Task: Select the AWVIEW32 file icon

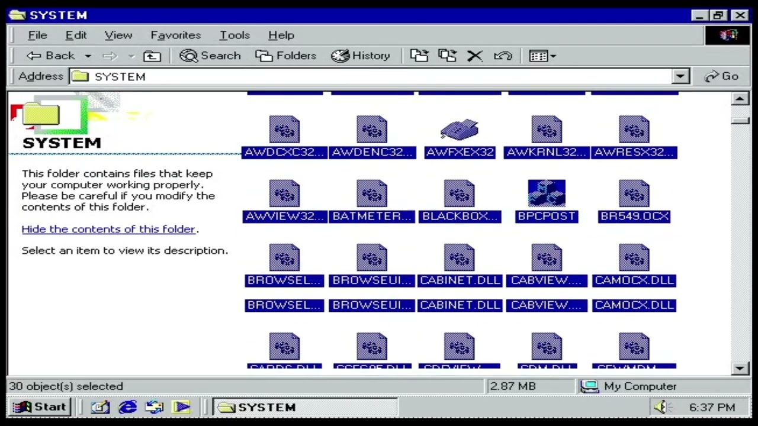Action: [284, 194]
